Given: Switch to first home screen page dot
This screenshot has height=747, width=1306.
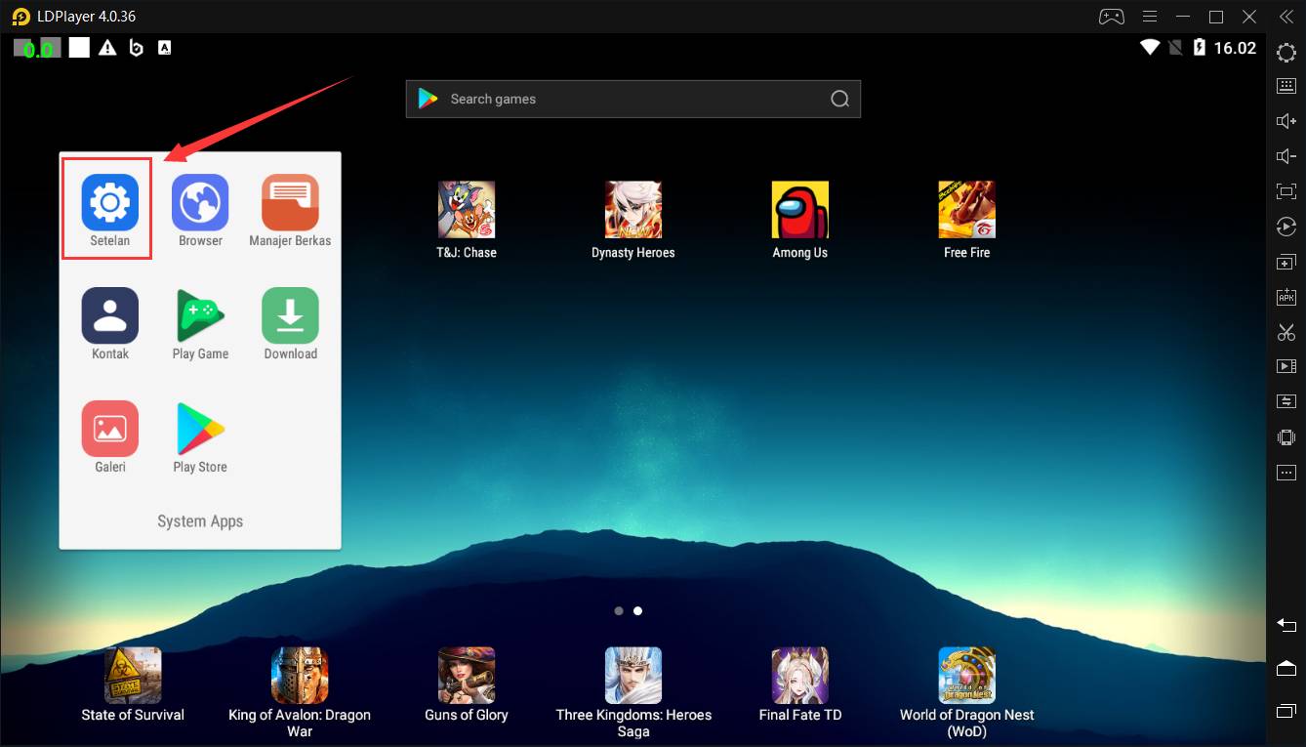Looking at the screenshot, I should pyautogui.click(x=619, y=611).
